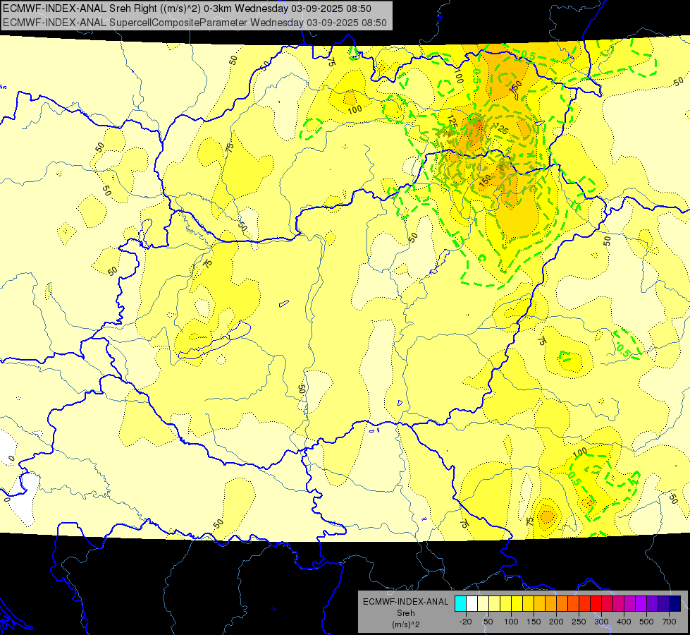Image resolution: width=690 pixels, height=635 pixels.
Task: Click the 400 tick label in legend
Action: 624,622
